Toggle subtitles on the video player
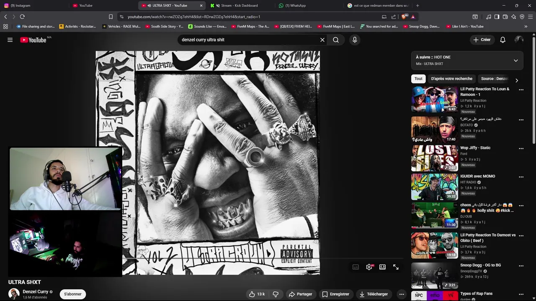 [x=356, y=267]
